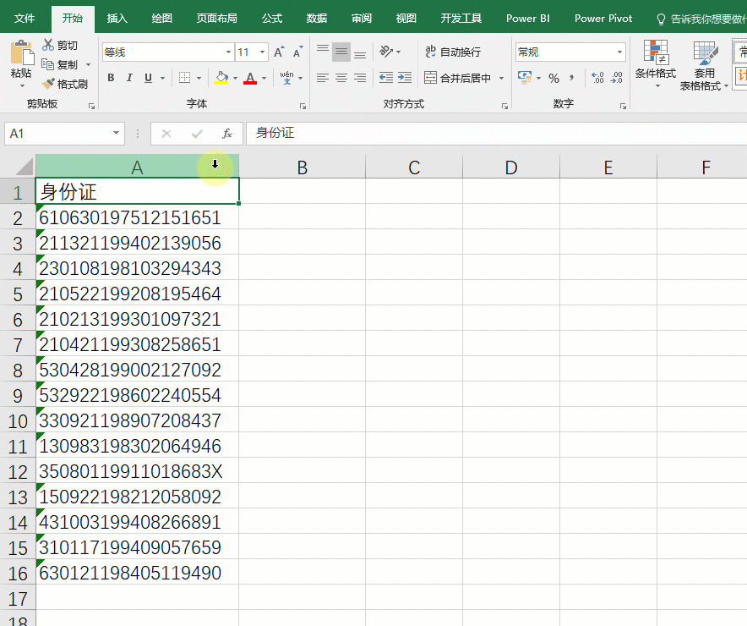Image resolution: width=747 pixels, height=626 pixels.
Task: Open the 数据 (Data) ribbon tab
Action: (317, 18)
